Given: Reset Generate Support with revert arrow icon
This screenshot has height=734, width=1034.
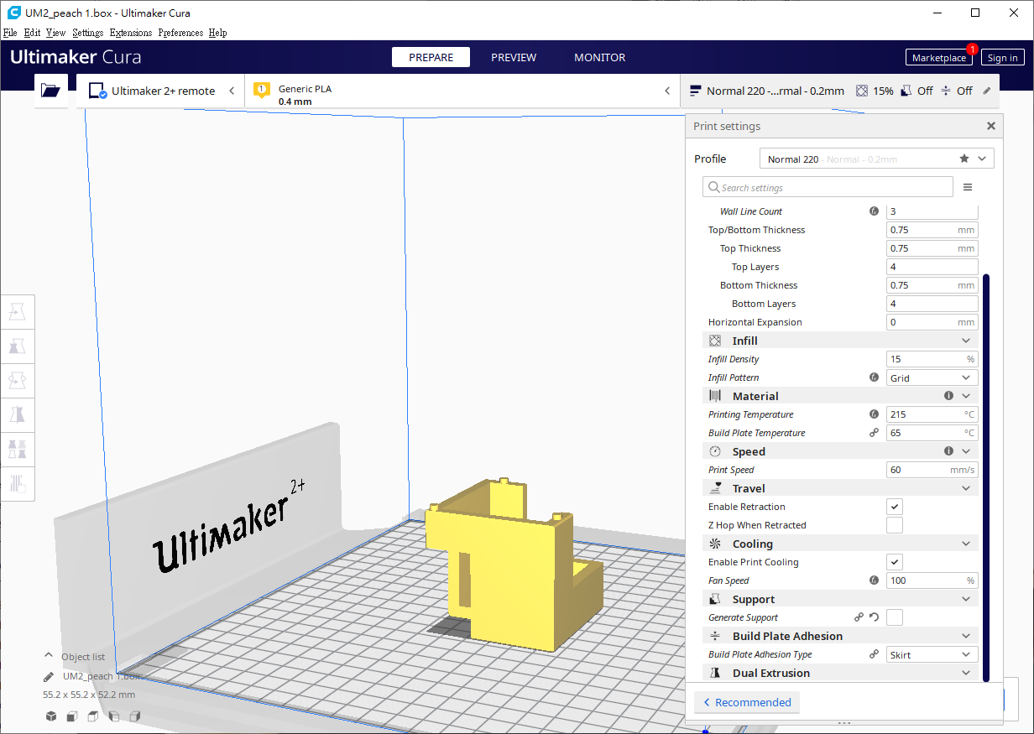Looking at the screenshot, I should tap(874, 617).
